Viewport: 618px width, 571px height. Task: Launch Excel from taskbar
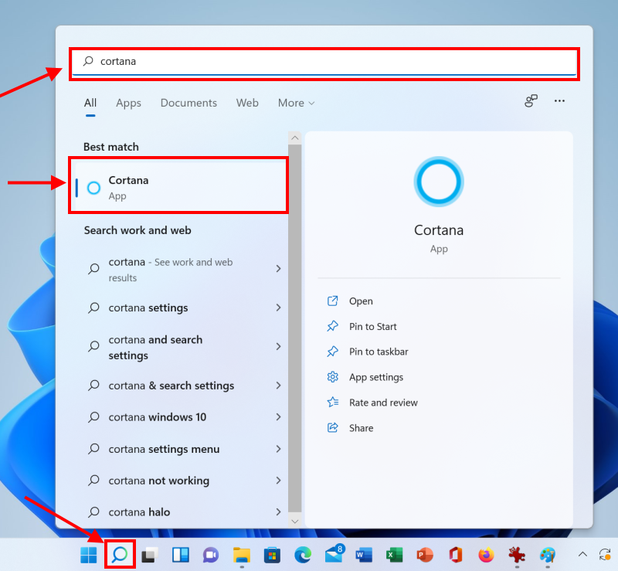coord(394,555)
